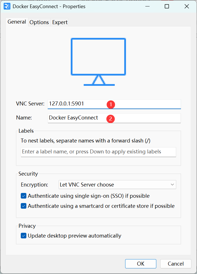Viewport: 197px width, 274px height.
Task: Disable Update desktop preview automatically
Action: 24,236
